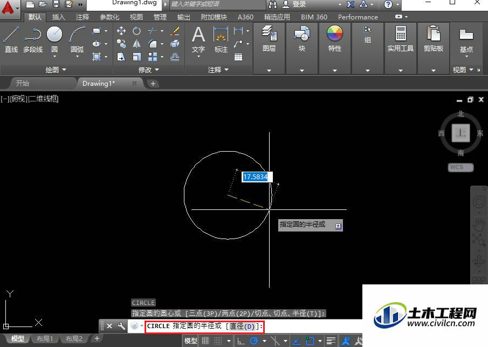Toggle annotation visibility in status bar
Screen dimensions: 488x347
(346, 341)
